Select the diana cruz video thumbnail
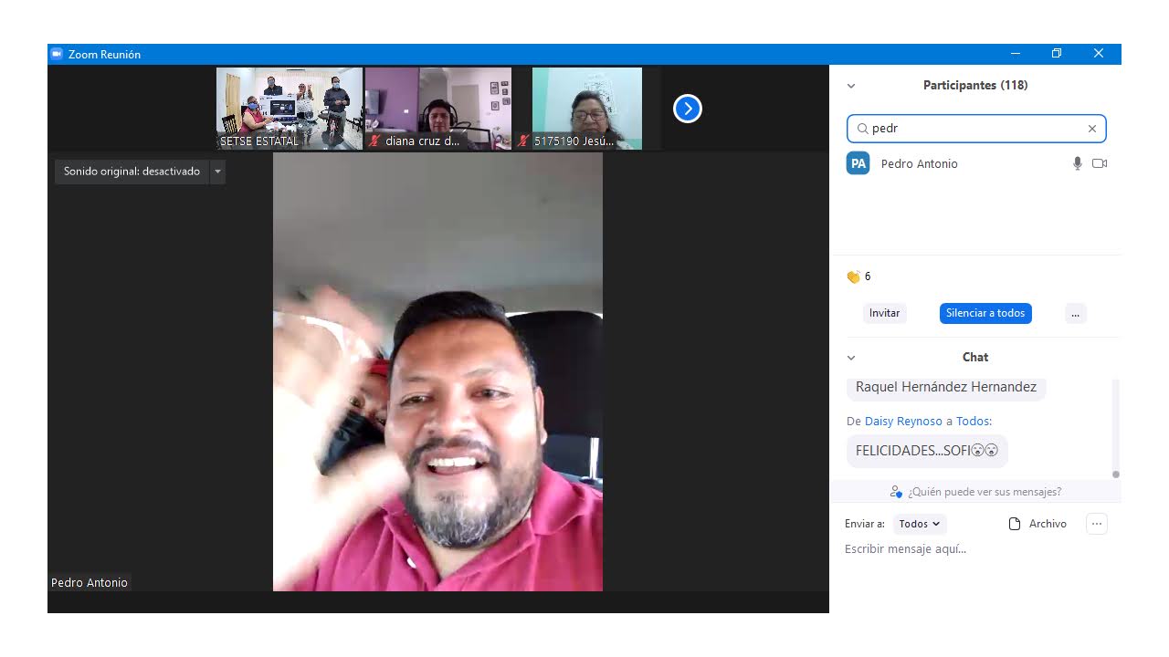1169x657 pixels. [438, 109]
